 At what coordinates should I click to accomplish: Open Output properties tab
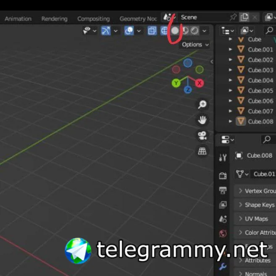tap(223, 190)
